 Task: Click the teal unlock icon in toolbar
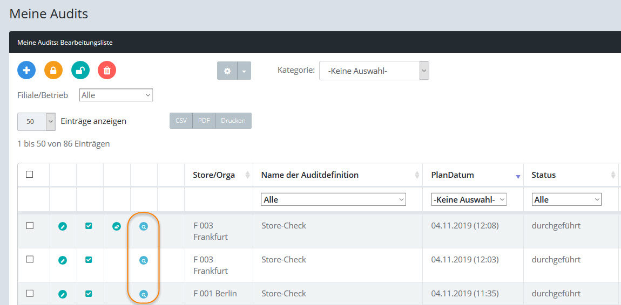(80, 71)
